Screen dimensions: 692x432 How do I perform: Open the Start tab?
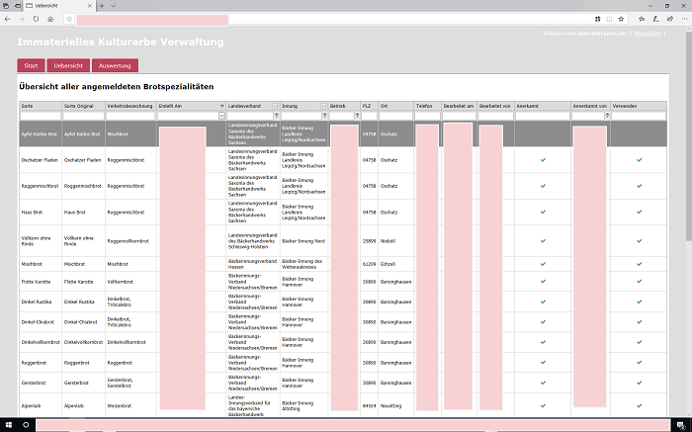tap(31, 66)
